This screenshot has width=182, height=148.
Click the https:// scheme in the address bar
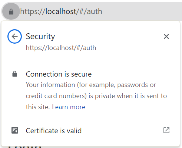point(33,11)
